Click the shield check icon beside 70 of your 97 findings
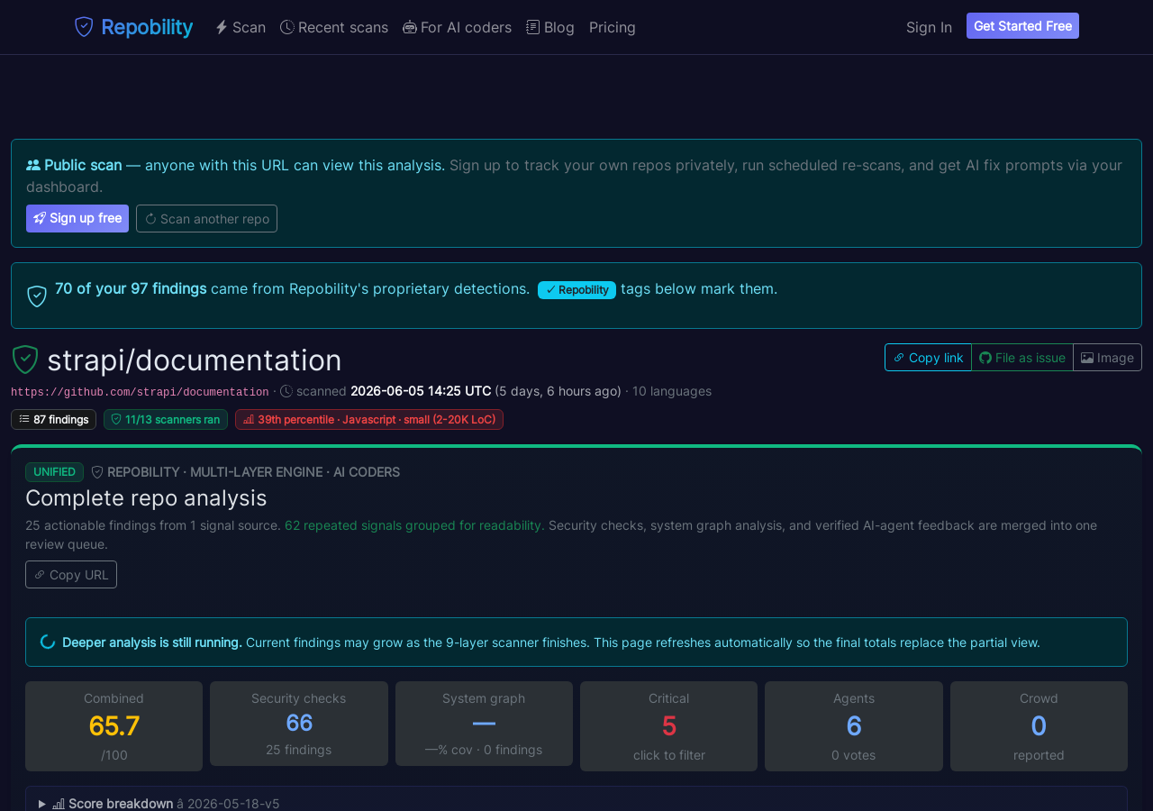This screenshot has height=811, width=1153. tap(37, 296)
